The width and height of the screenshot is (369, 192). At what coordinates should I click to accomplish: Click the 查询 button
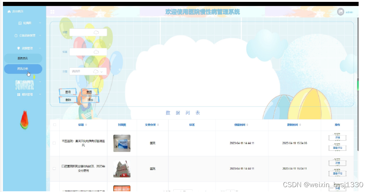(68, 92)
